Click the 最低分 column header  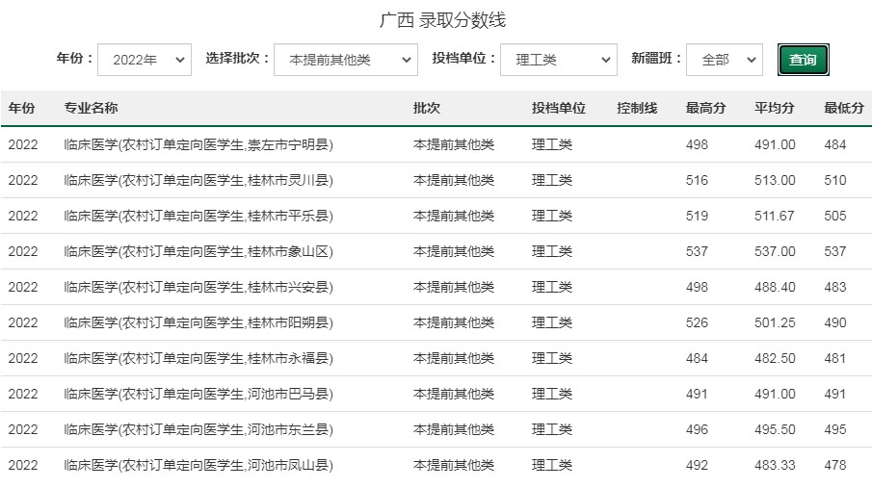tap(844, 108)
